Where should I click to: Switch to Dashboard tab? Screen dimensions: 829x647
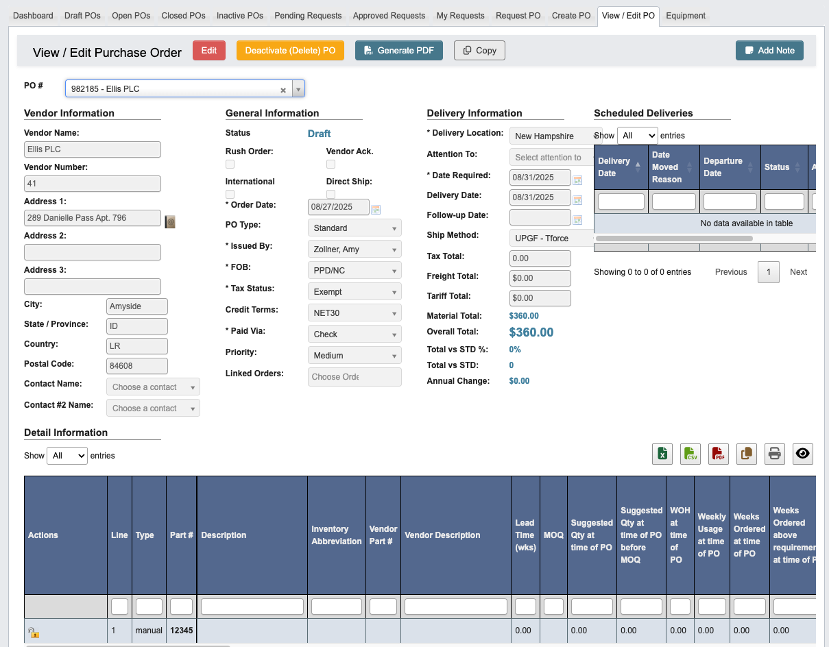pyautogui.click(x=33, y=16)
